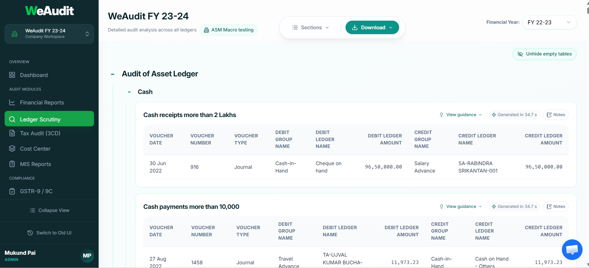The width and height of the screenshot is (589, 268).
Task: Select the Cost Center layers icon
Action: coord(12,148)
